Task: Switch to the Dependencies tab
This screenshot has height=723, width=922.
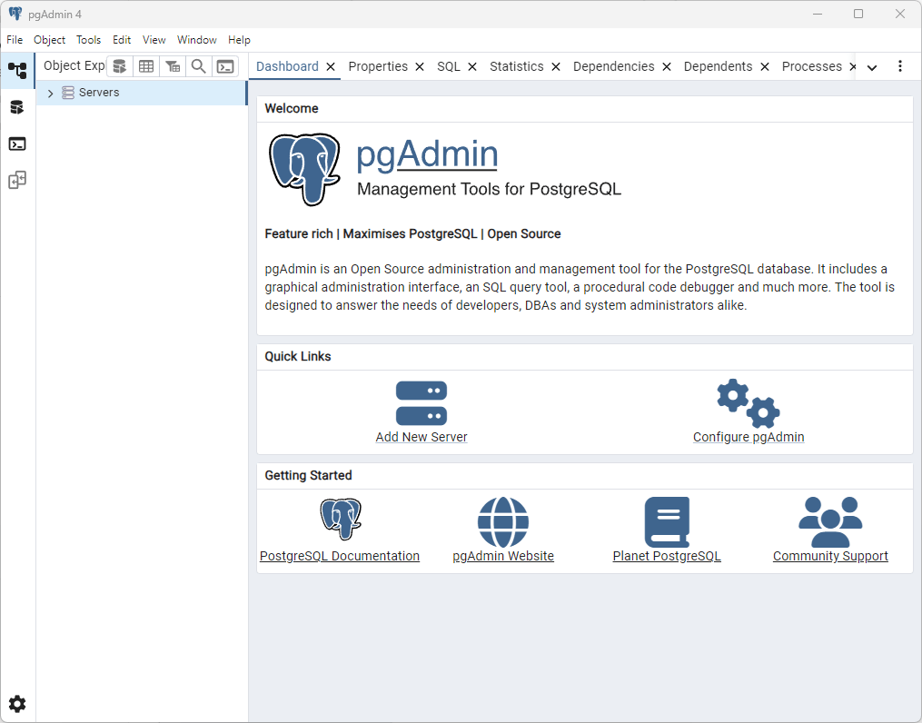Action: tap(613, 66)
